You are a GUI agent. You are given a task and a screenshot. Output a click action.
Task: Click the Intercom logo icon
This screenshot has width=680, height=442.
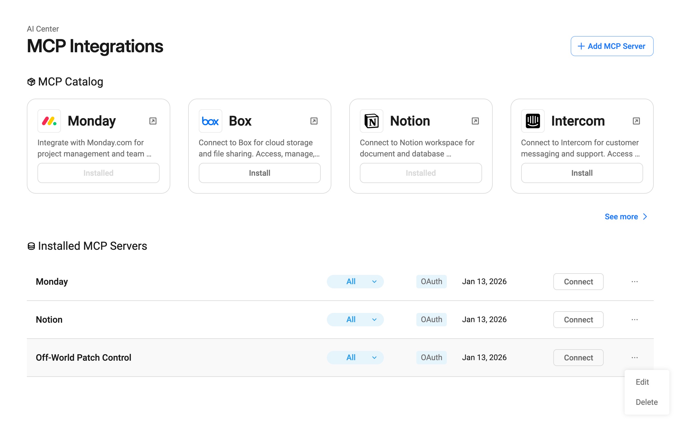pos(533,121)
